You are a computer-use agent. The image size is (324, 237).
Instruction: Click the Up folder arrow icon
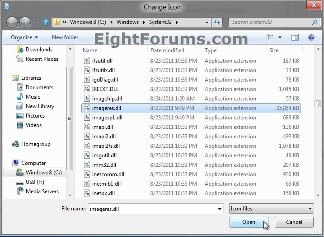46,22
